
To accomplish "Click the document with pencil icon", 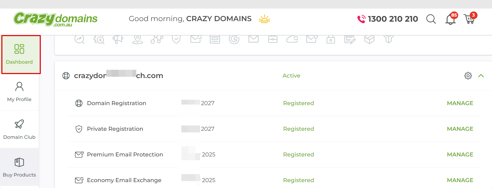I will (x=350, y=39).
